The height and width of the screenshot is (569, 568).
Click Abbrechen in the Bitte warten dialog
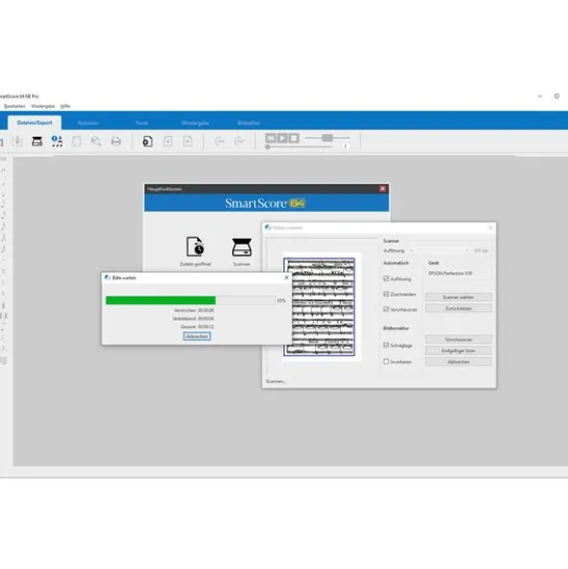[196, 336]
